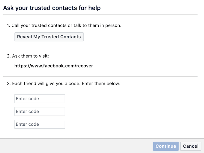The height and width of the screenshot is (153, 204).
Task: Click the 'Ask your trusted contacts for help' heading
Action: 52,8
